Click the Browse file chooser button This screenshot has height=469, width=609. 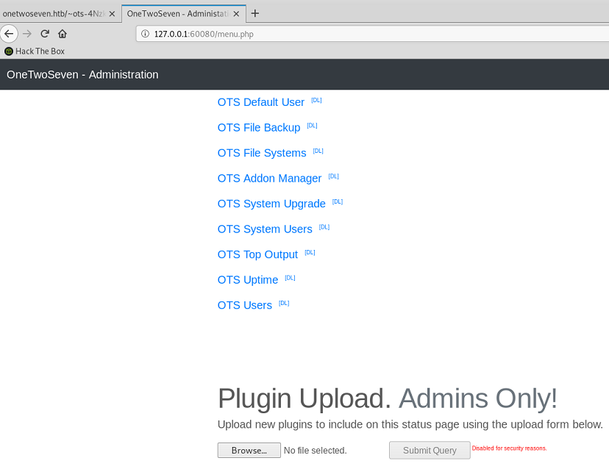(249, 450)
